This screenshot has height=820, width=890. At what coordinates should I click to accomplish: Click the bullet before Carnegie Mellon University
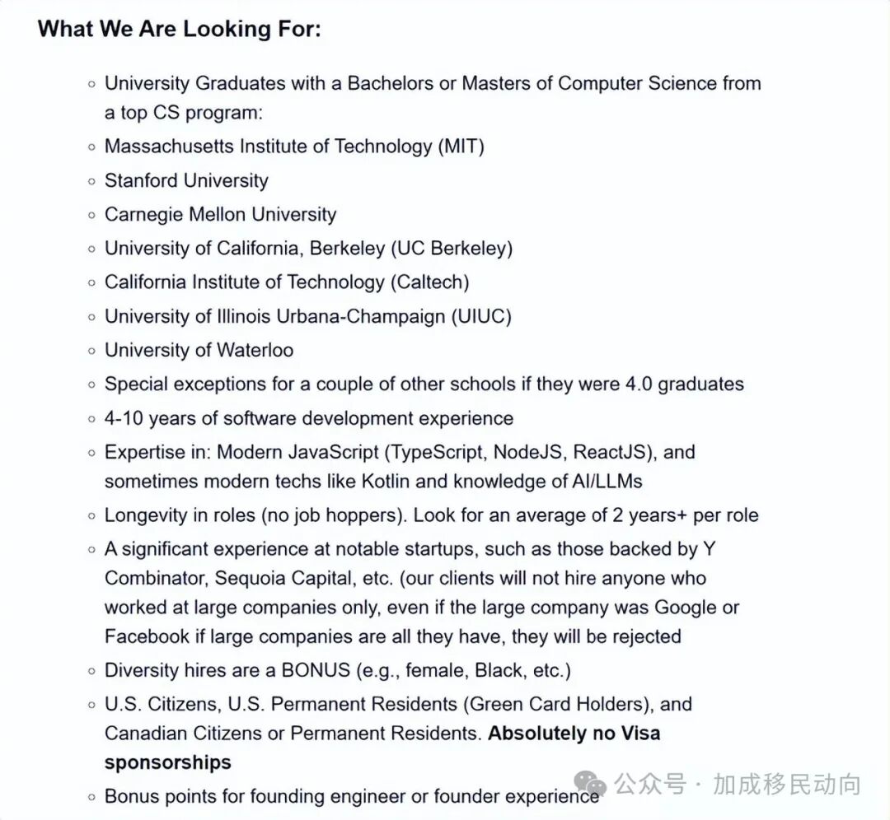pyautogui.click(x=92, y=216)
